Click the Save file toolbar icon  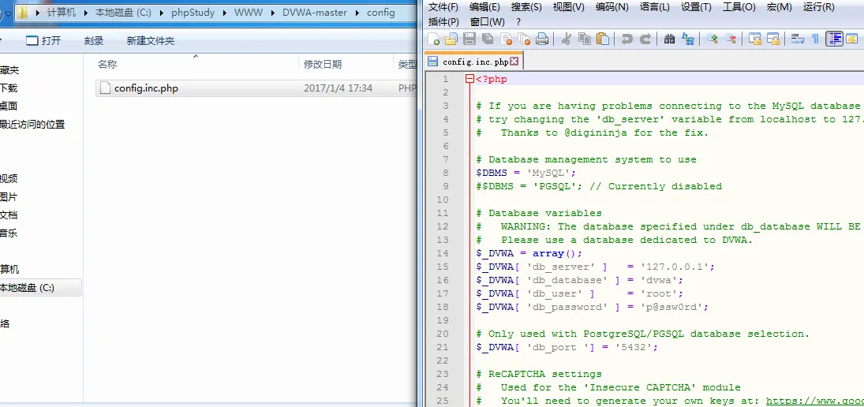tap(469, 39)
